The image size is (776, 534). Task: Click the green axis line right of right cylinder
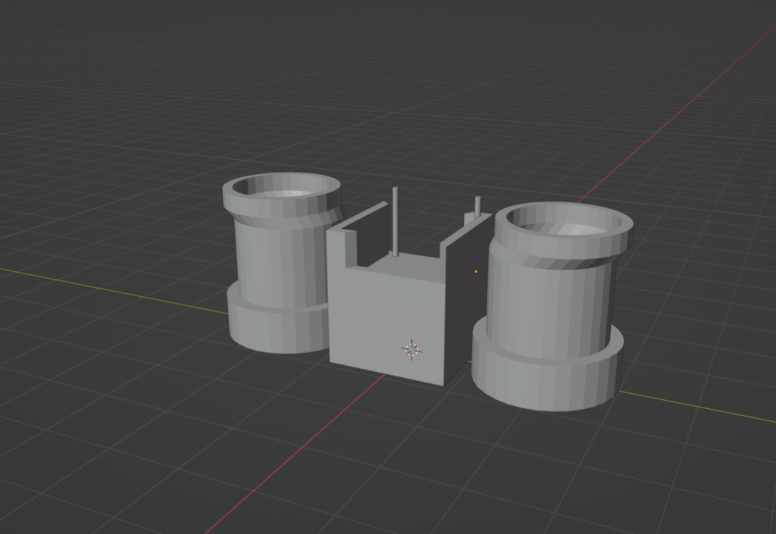[697, 407]
